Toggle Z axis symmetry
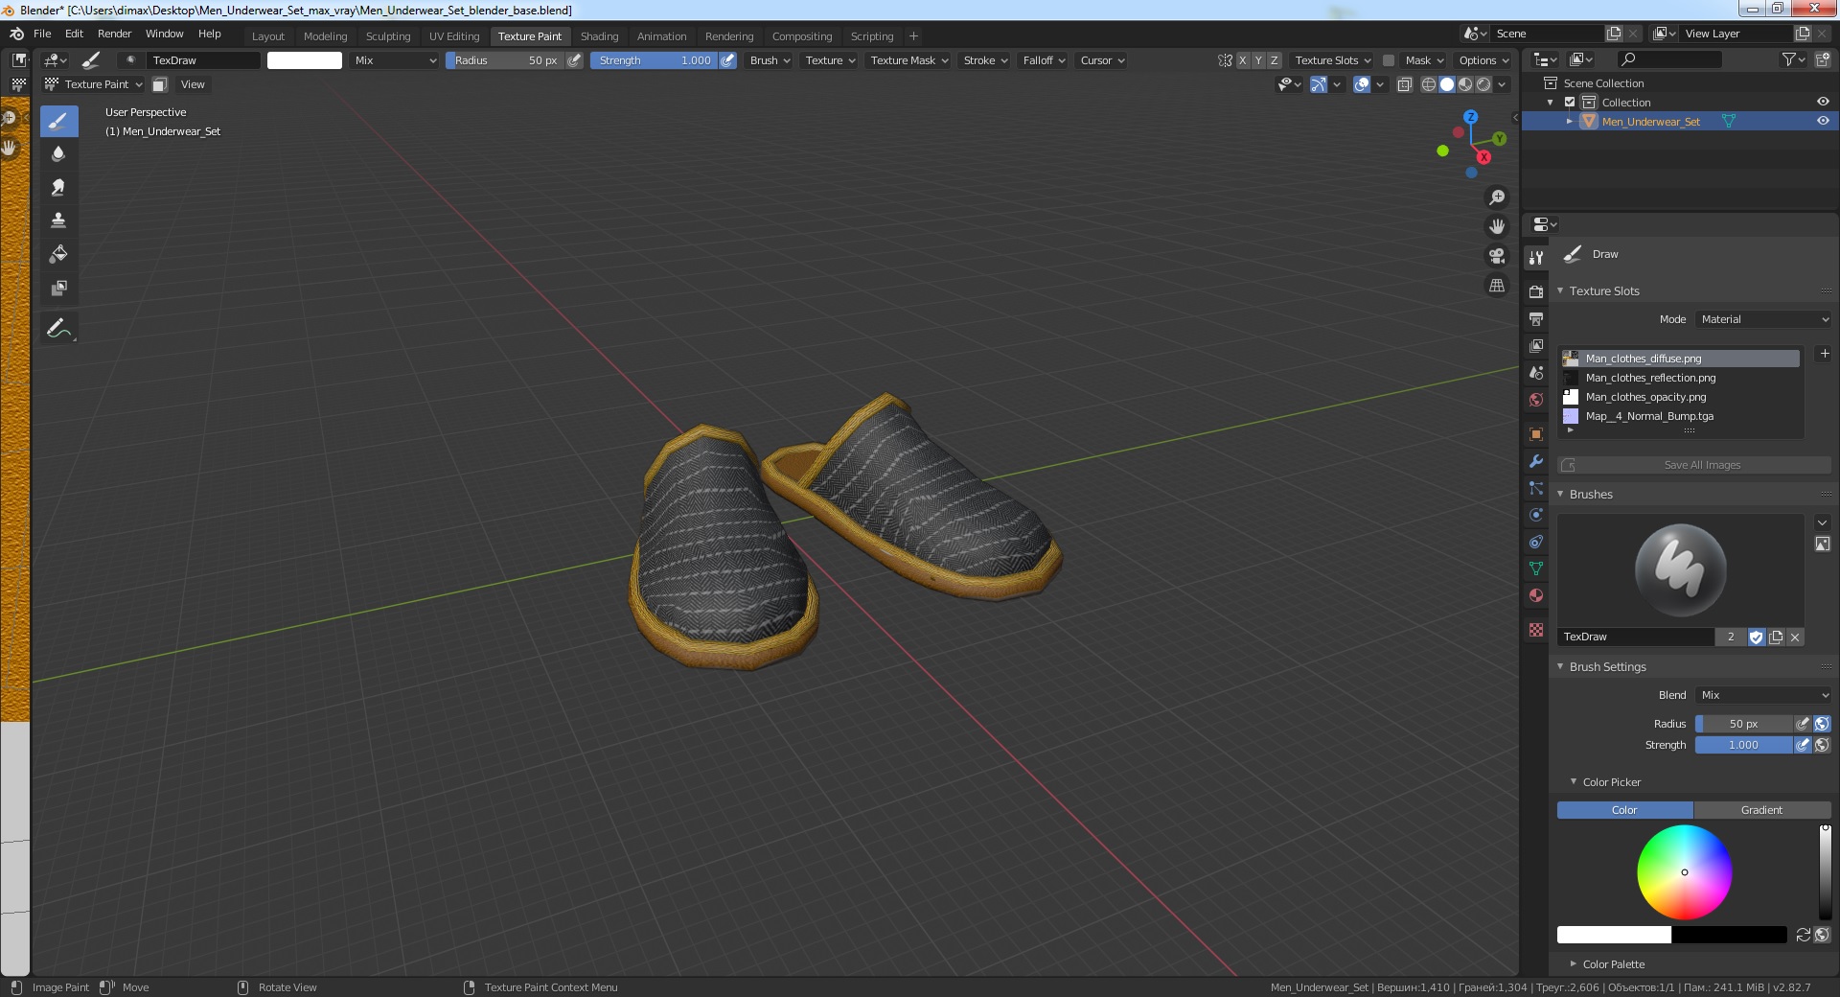The image size is (1840, 997). pos(1274,60)
